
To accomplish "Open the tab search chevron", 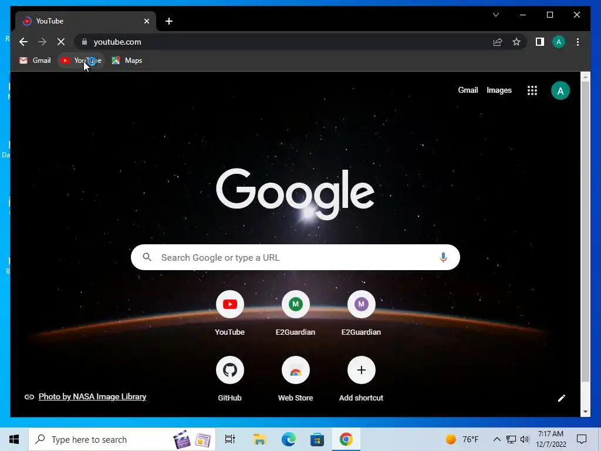I will coord(495,15).
